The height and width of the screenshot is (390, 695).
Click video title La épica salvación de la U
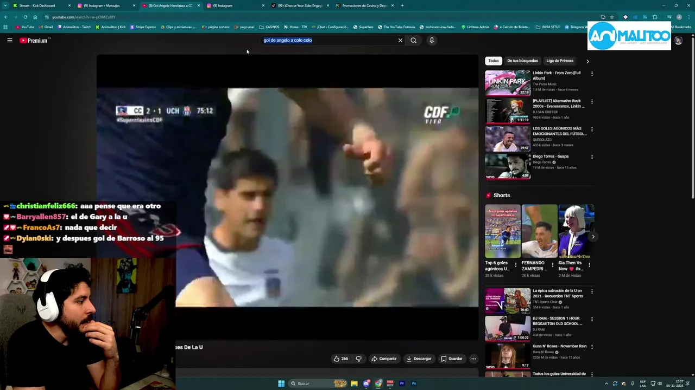click(x=558, y=293)
